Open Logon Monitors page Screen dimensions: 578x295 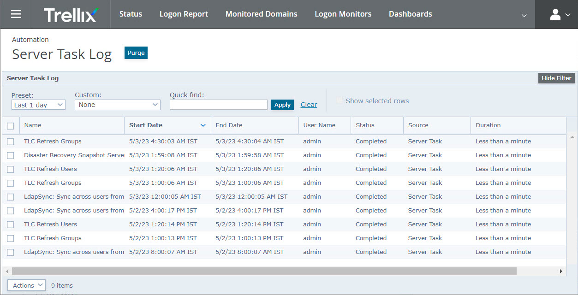343,14
